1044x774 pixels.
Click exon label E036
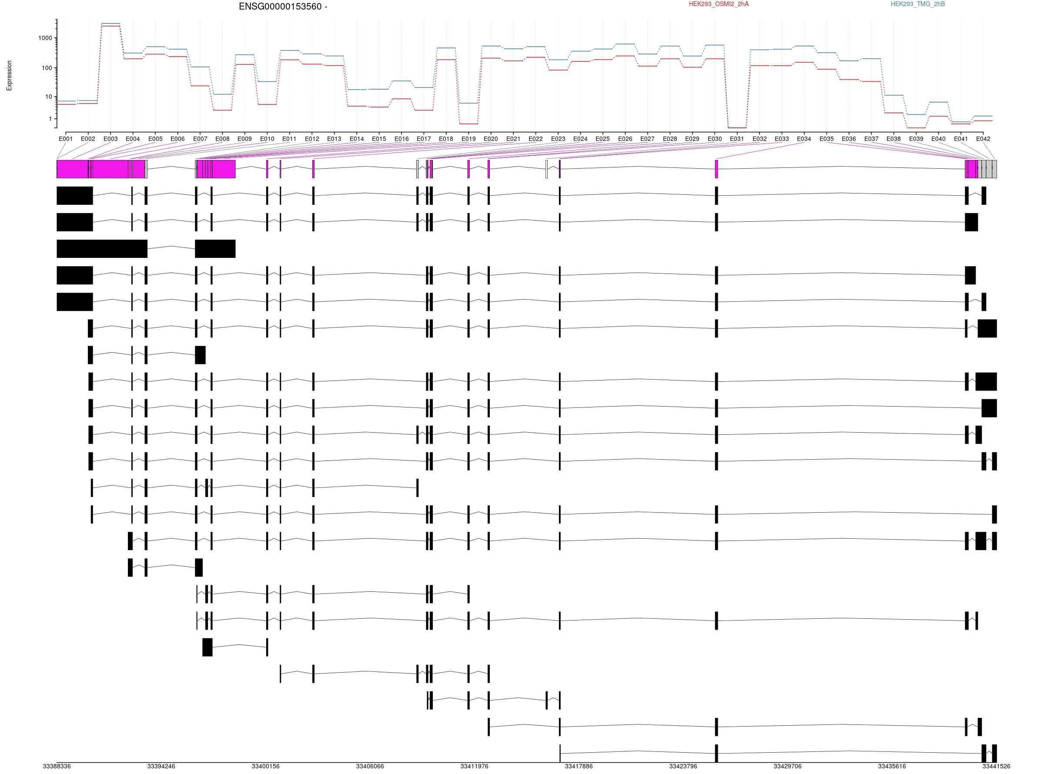coord(849,139)
